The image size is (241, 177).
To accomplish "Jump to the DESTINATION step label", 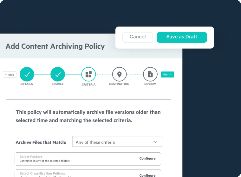I will (119, 84).
